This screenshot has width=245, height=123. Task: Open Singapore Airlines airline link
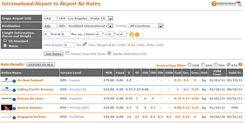[31, 117]
